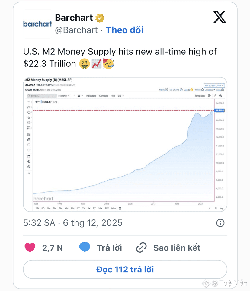Open the Monthly interval dropdown
This screenshot has height=291, width=250.
point(64,96)
